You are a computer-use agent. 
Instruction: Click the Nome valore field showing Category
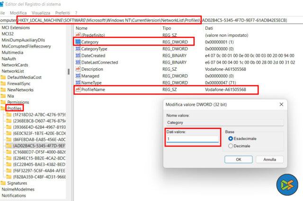click(225, 123)
